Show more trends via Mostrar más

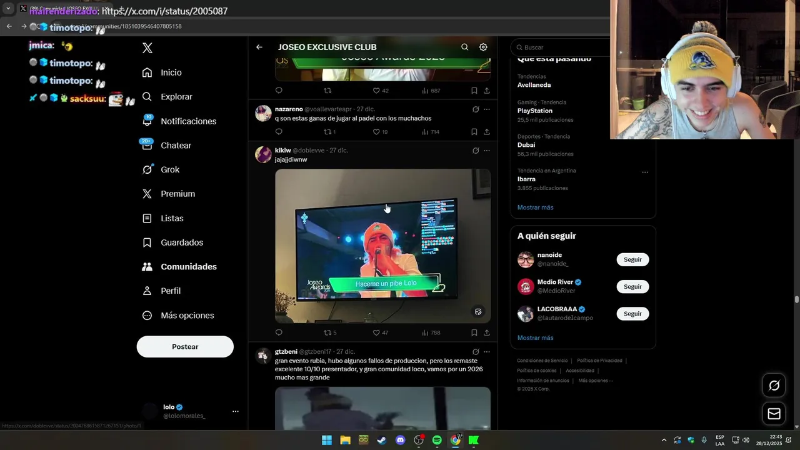[535, 207]
